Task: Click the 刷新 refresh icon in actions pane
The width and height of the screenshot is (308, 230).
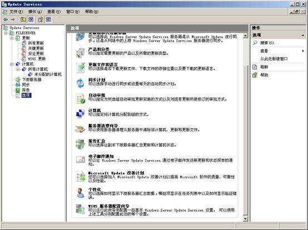Action: 255,67
